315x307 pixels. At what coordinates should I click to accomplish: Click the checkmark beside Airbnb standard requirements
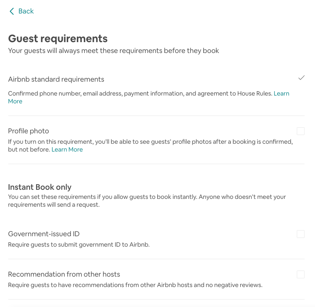click(x=301, y=78)
